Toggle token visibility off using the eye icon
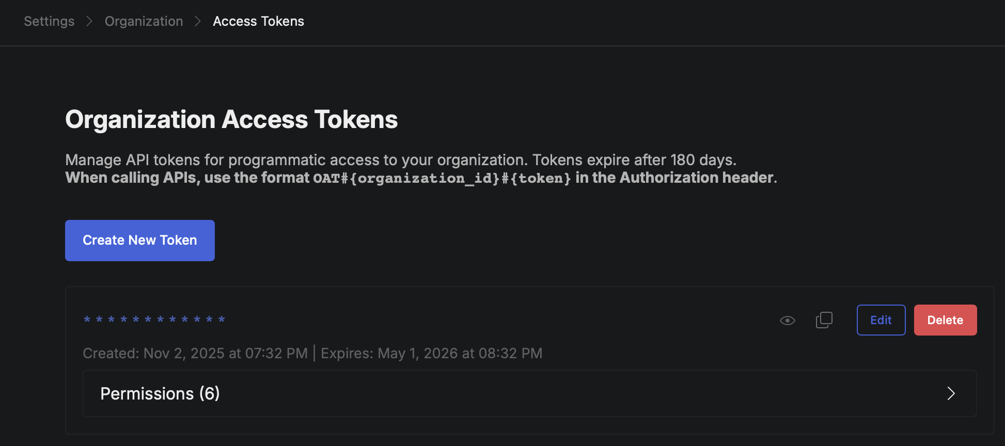The height and width of the screenshot is (446, 1005). pos(787,320)
